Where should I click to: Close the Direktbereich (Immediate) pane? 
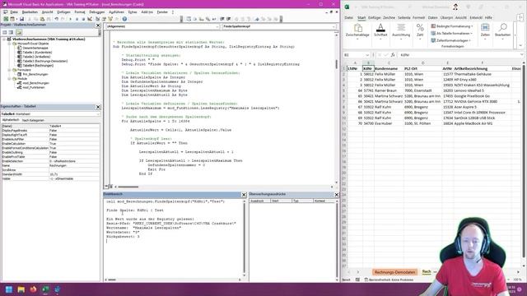coord(244,194)
